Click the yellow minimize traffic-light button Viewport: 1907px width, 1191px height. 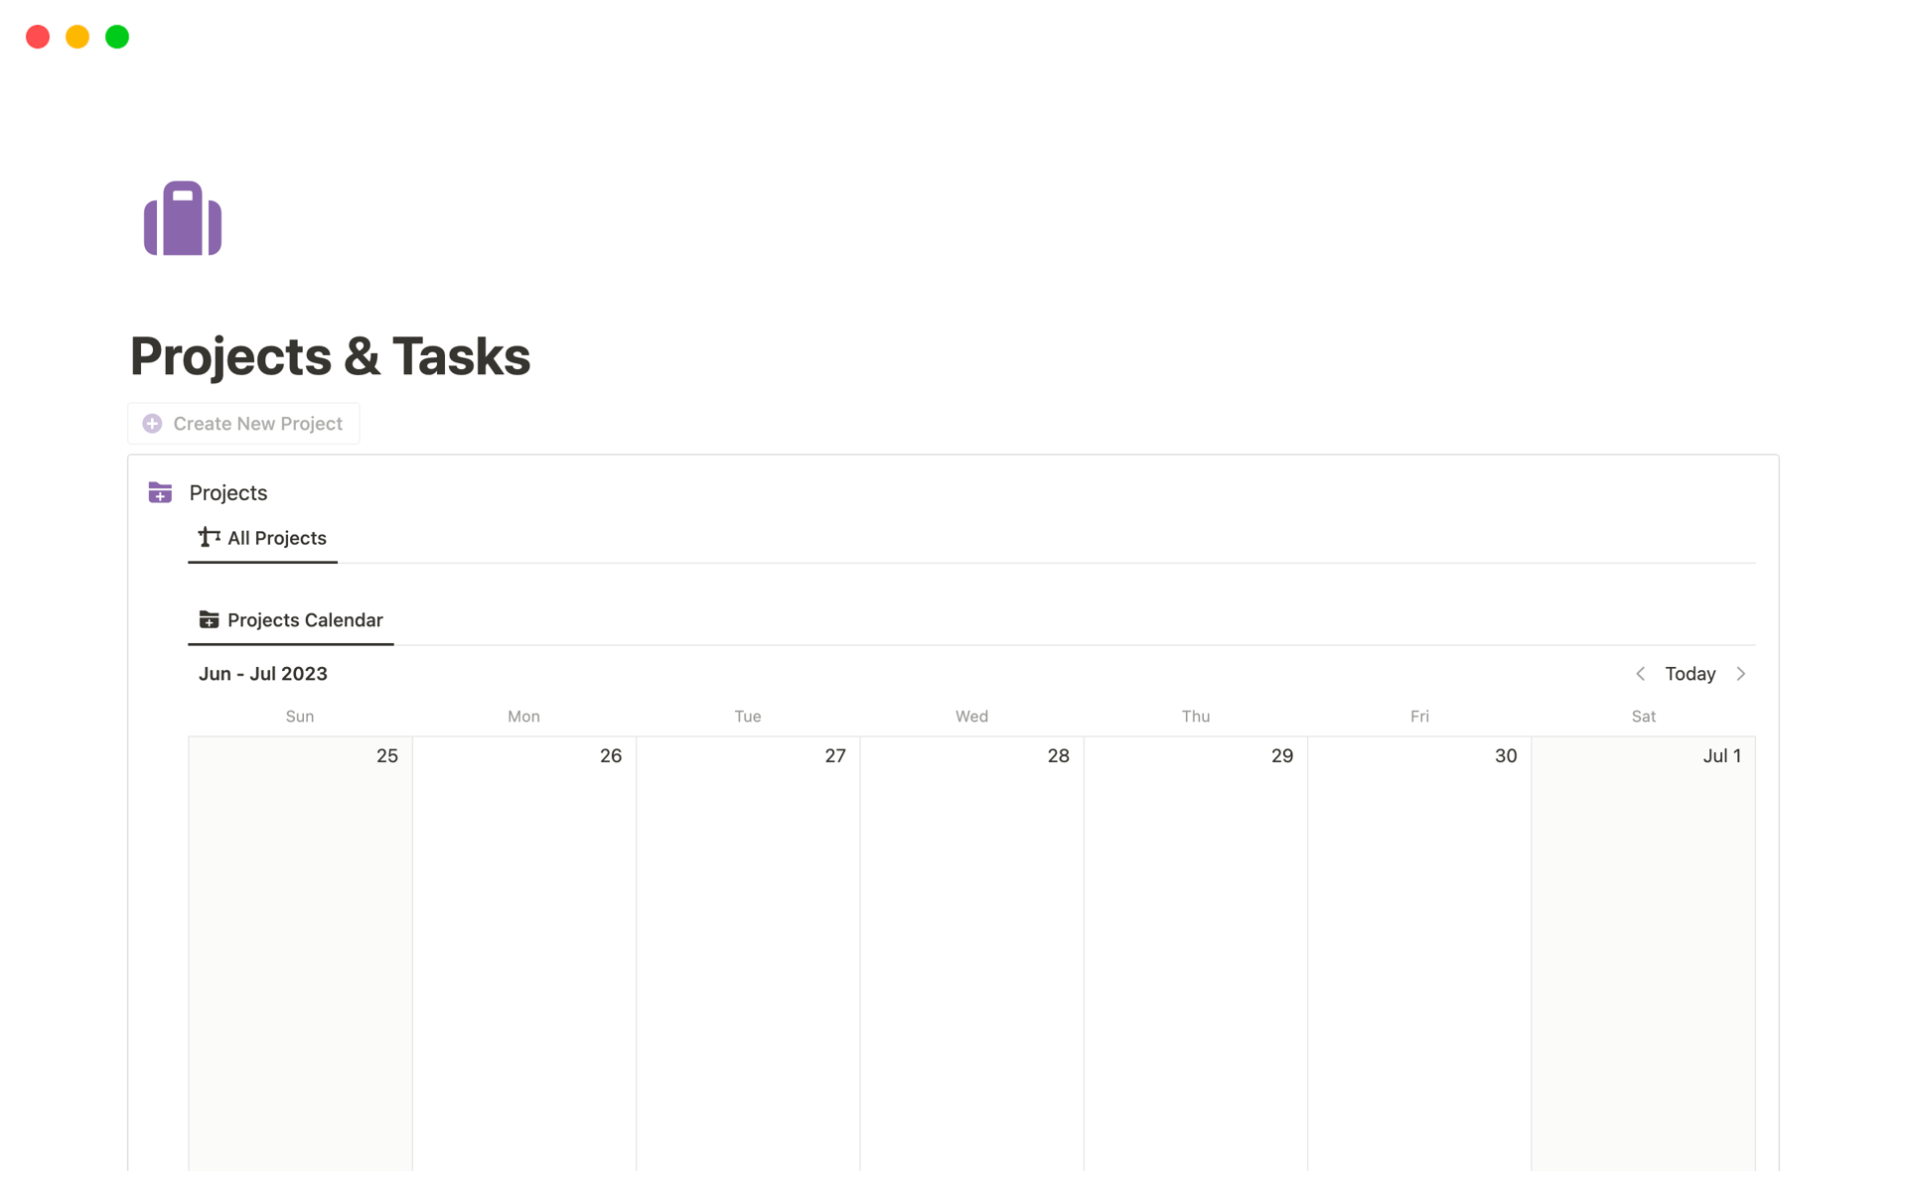tap(77, 36)
